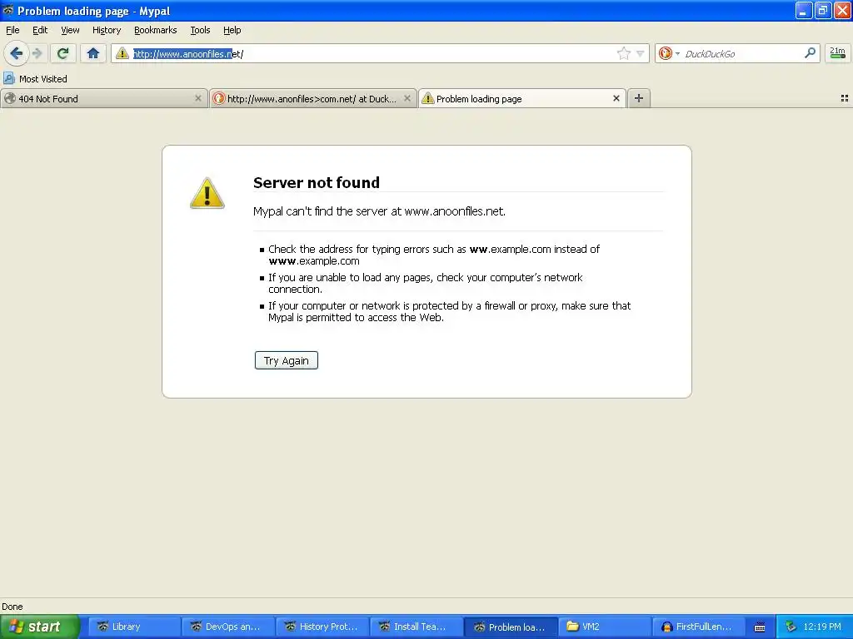Open the View menu

click(70, 30)
